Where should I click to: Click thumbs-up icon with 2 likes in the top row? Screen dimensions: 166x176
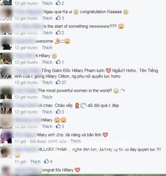58,3
